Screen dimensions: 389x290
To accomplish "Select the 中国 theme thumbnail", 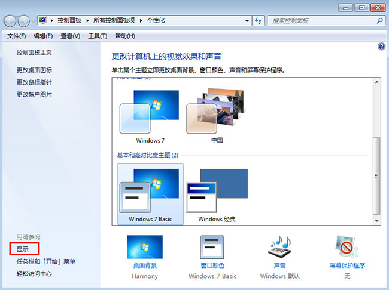I will 216,116.
